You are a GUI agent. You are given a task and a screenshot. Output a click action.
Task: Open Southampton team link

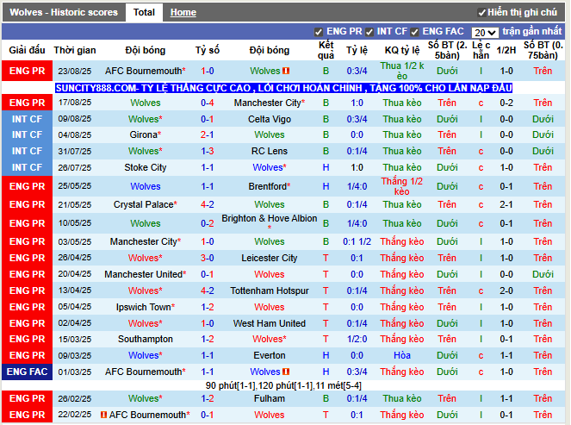(146, 339)
